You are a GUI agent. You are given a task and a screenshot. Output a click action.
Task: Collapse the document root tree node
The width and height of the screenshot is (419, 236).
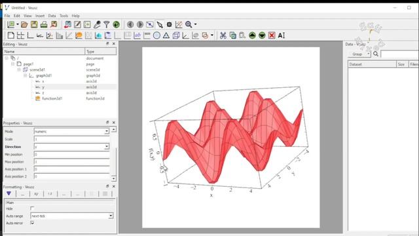coord(7,58)
